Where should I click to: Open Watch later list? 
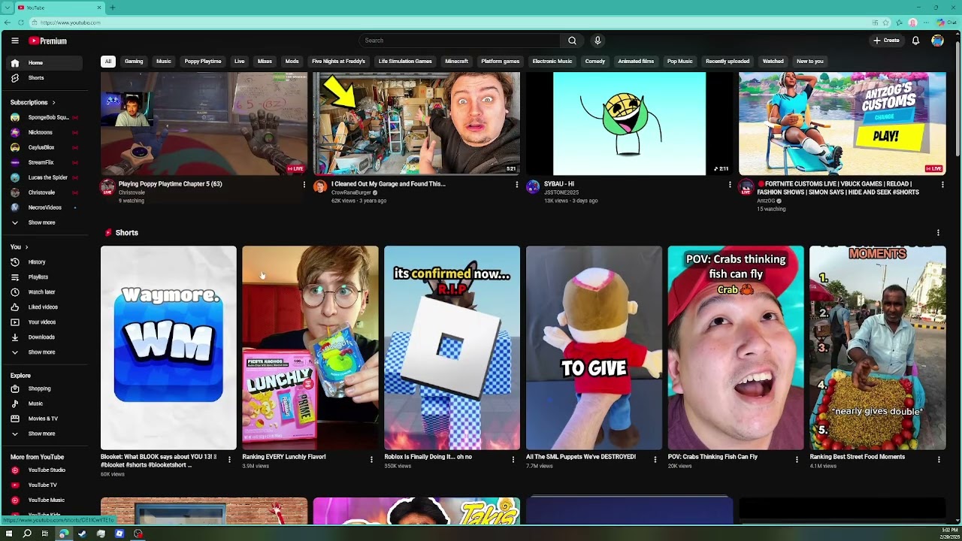tap(45, 292)
